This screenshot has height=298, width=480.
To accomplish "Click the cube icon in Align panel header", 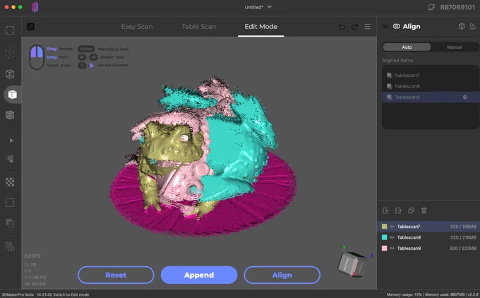I will [462, 26].
